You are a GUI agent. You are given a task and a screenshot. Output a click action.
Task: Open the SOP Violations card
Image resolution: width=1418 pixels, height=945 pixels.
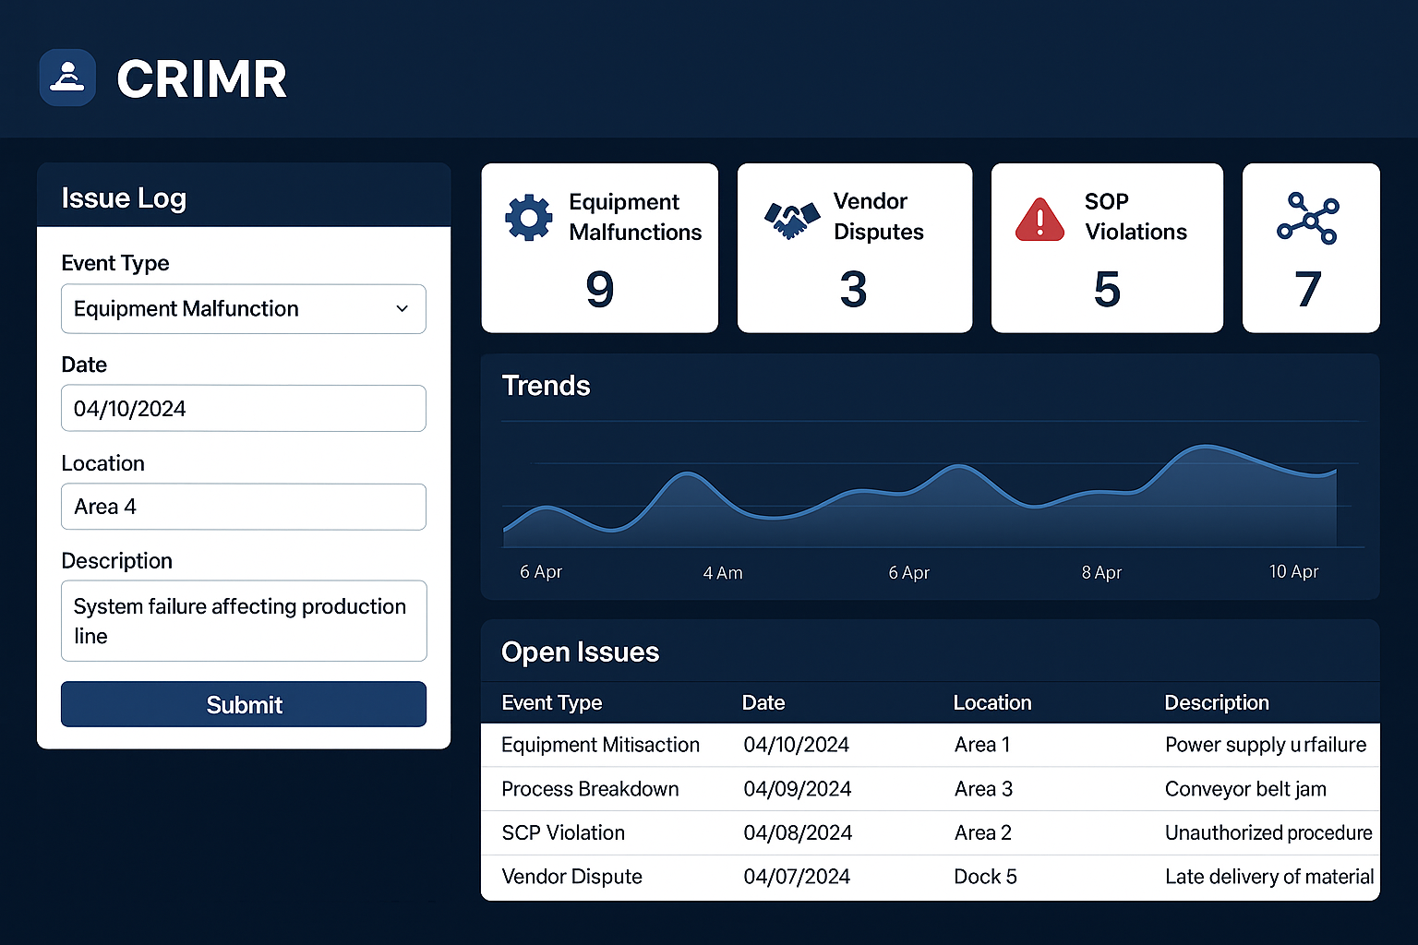pos(1107,248)
